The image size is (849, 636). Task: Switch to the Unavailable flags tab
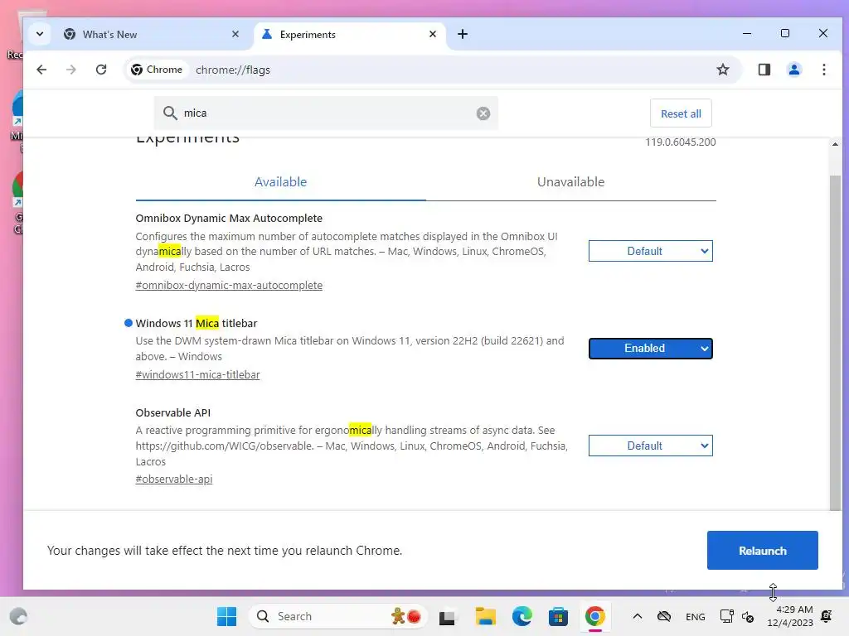[x=570, y=182]
